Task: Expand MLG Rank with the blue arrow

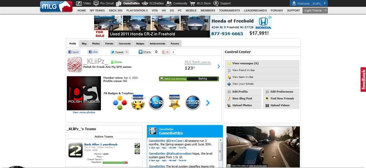Action: pos(219,66)
